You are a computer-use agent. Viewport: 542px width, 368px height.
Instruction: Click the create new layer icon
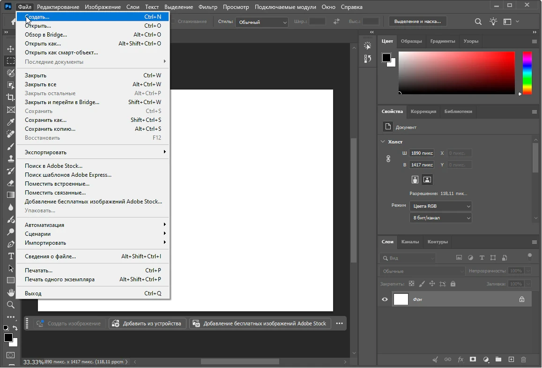click(511, 360)
